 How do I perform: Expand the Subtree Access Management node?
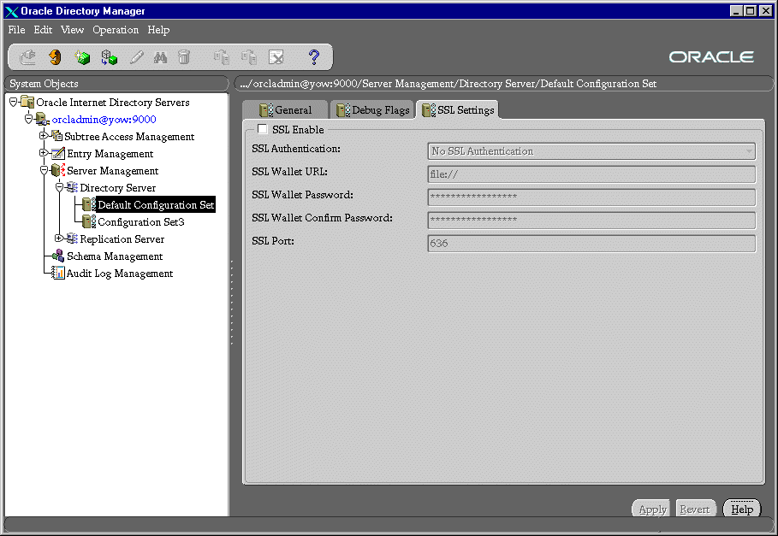44,136
